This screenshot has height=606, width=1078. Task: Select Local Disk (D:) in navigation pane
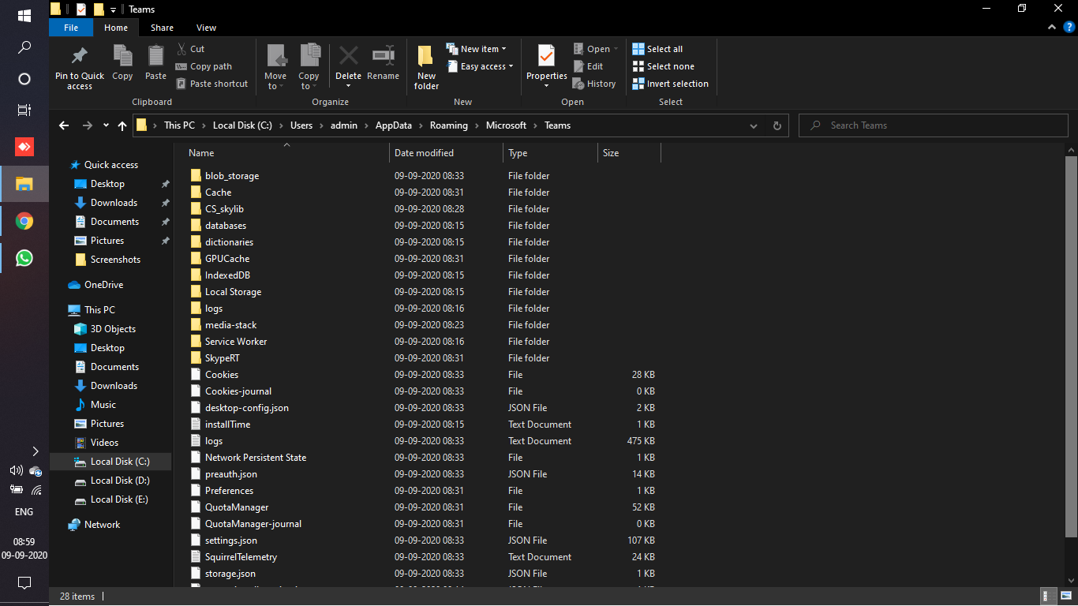coord(120,481)
